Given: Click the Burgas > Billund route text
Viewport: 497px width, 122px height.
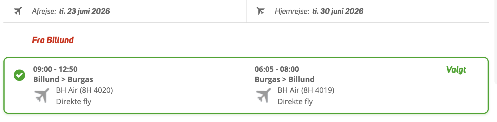Looking at the screenshot, I should [284, 79].
